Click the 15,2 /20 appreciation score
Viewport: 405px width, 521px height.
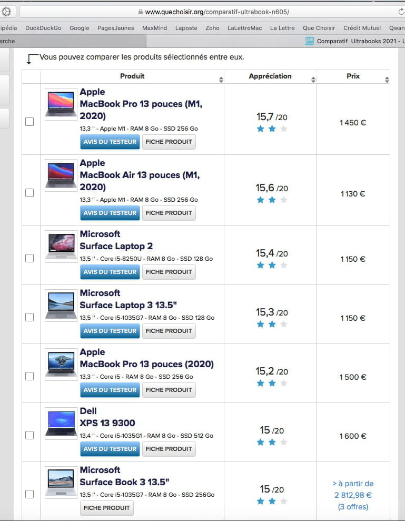[272, 371]
